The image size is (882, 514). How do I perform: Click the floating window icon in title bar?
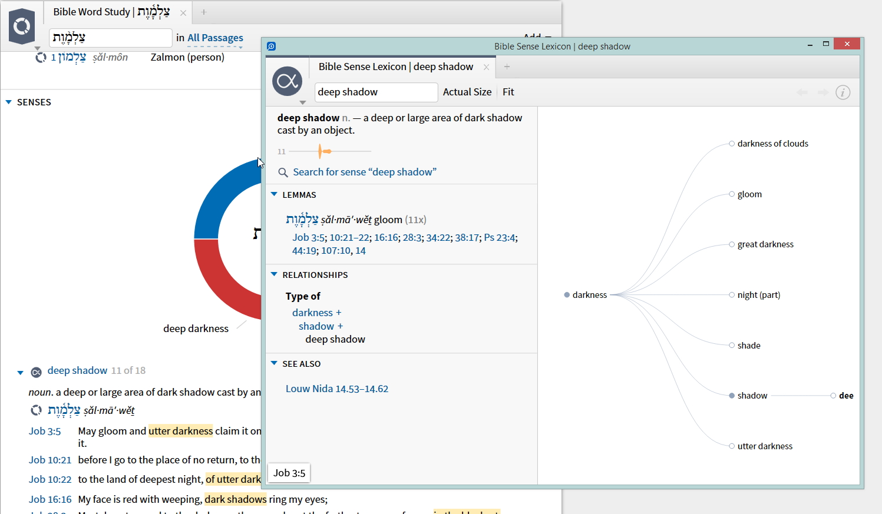(x=271, y=46)
